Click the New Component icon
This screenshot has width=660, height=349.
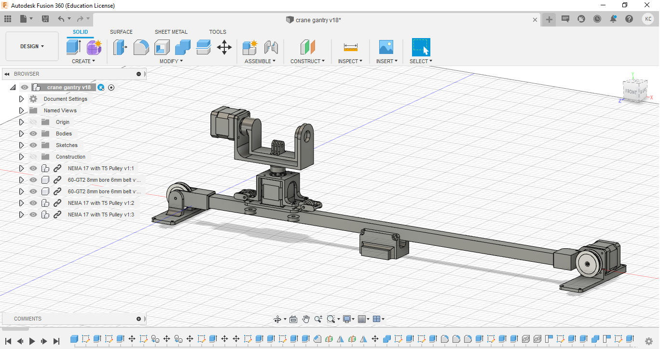click(x=250, y=47)
